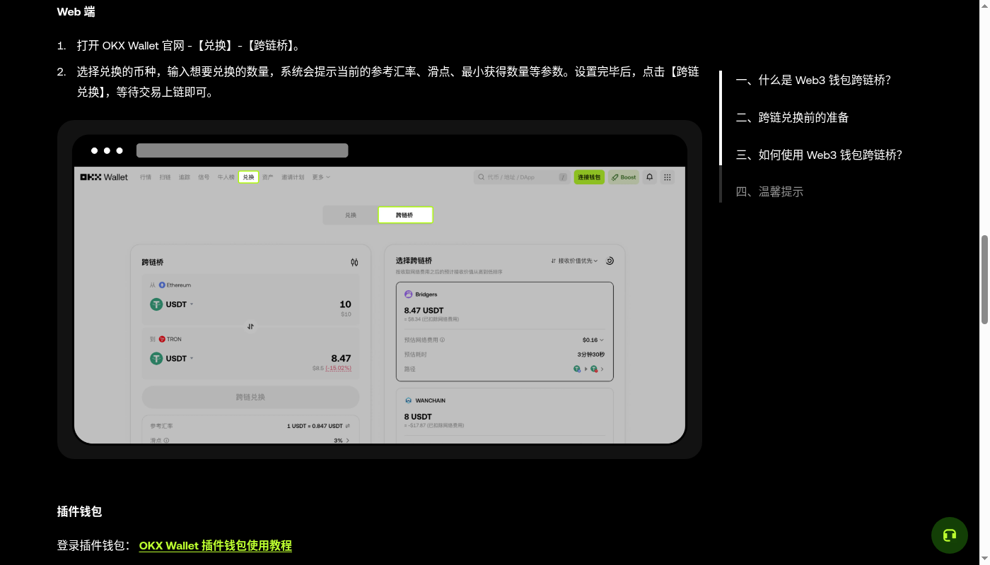Expand the Bridgers 路径 route chevron
The width and height of the screenshot is (990, 565).
click(x=602, y=369)
